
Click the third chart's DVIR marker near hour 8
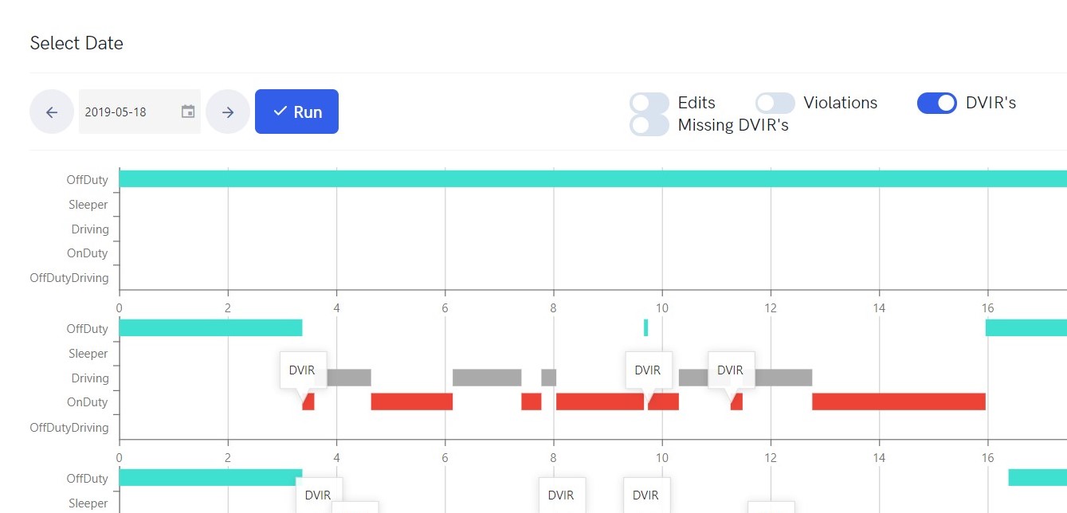coord(562,495)
